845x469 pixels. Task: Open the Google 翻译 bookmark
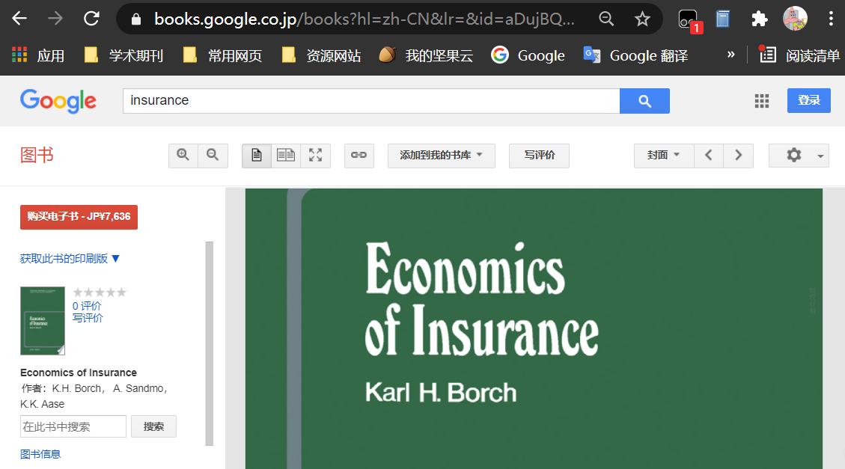pos(636,55)
